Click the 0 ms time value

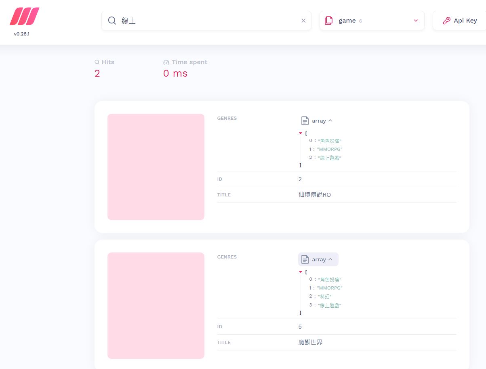click(x=175, y=73)
